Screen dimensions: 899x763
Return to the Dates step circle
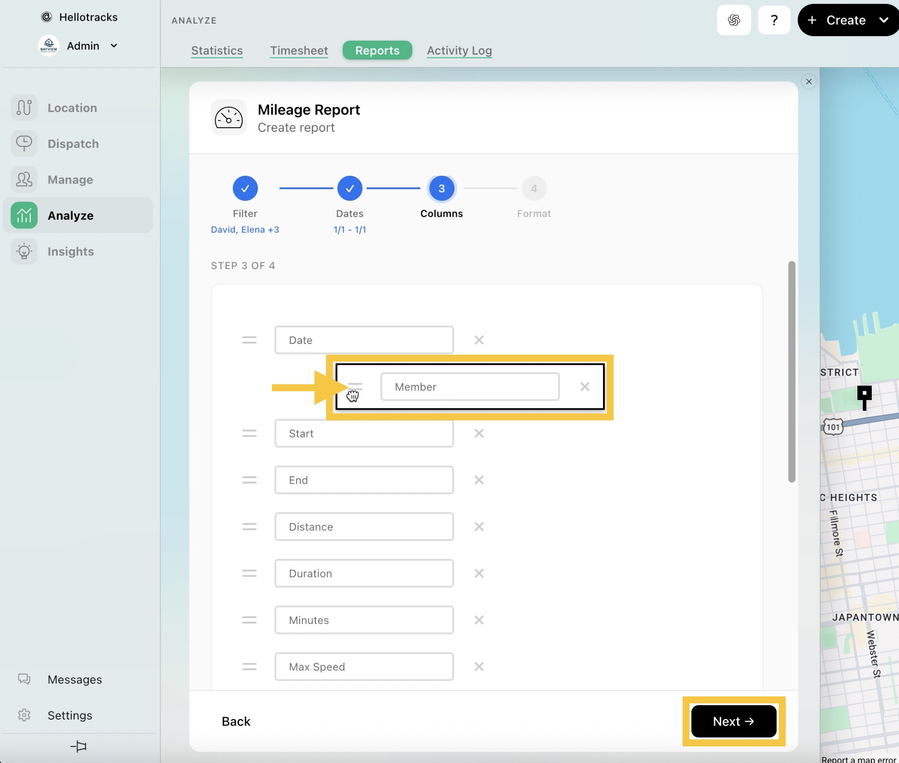click(350, 189)
